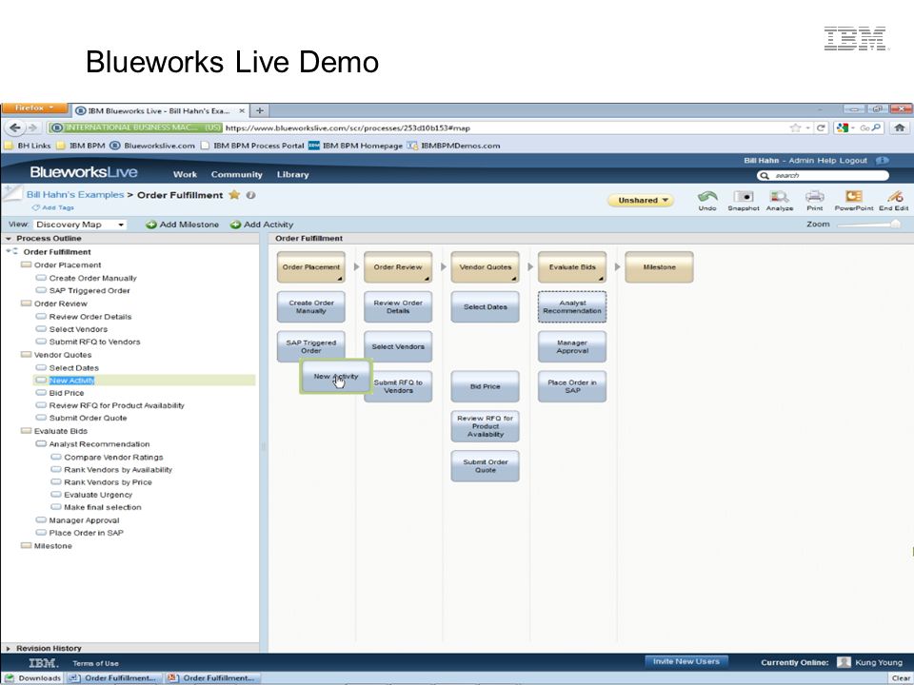914x685 pixels.
Task: Click the Analyst Recommendation activity box
Action: click(572, 307)
